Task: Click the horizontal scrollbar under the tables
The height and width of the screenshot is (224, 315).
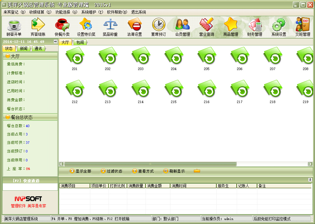Action: 150,164
